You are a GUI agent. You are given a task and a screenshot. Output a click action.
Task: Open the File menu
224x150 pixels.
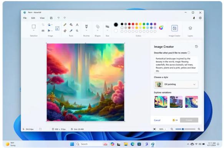(25, 18)
